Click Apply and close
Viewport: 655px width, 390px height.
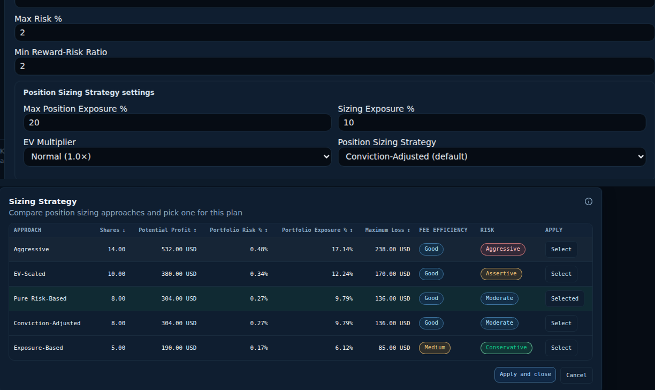[x=525, y=374]
